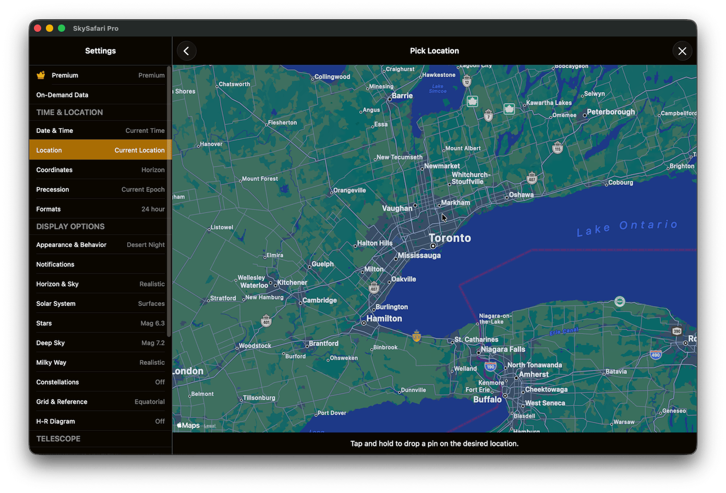Screen dimensions: 726x493
Task: Open Stars settings row
Action: (x=100, y=323)
